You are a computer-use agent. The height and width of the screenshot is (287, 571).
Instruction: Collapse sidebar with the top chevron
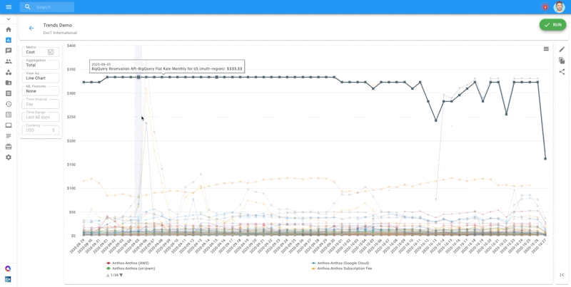tap(9, 19)
